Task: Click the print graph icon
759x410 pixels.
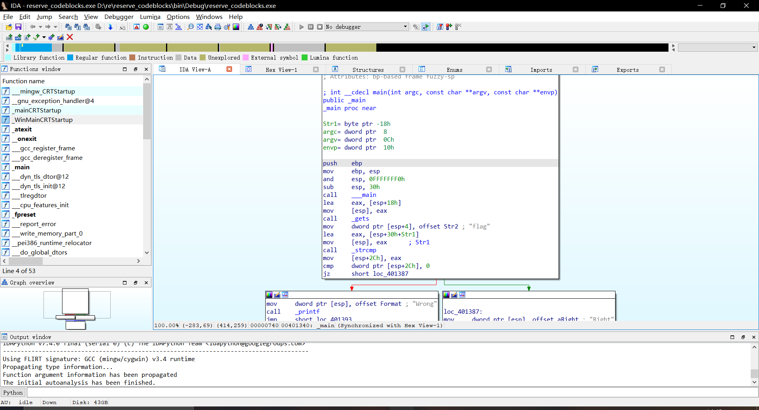Action: [x=218, y=27]
